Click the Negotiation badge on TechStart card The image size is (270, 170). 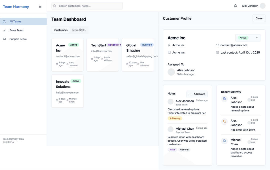click(x=114, y=45)
